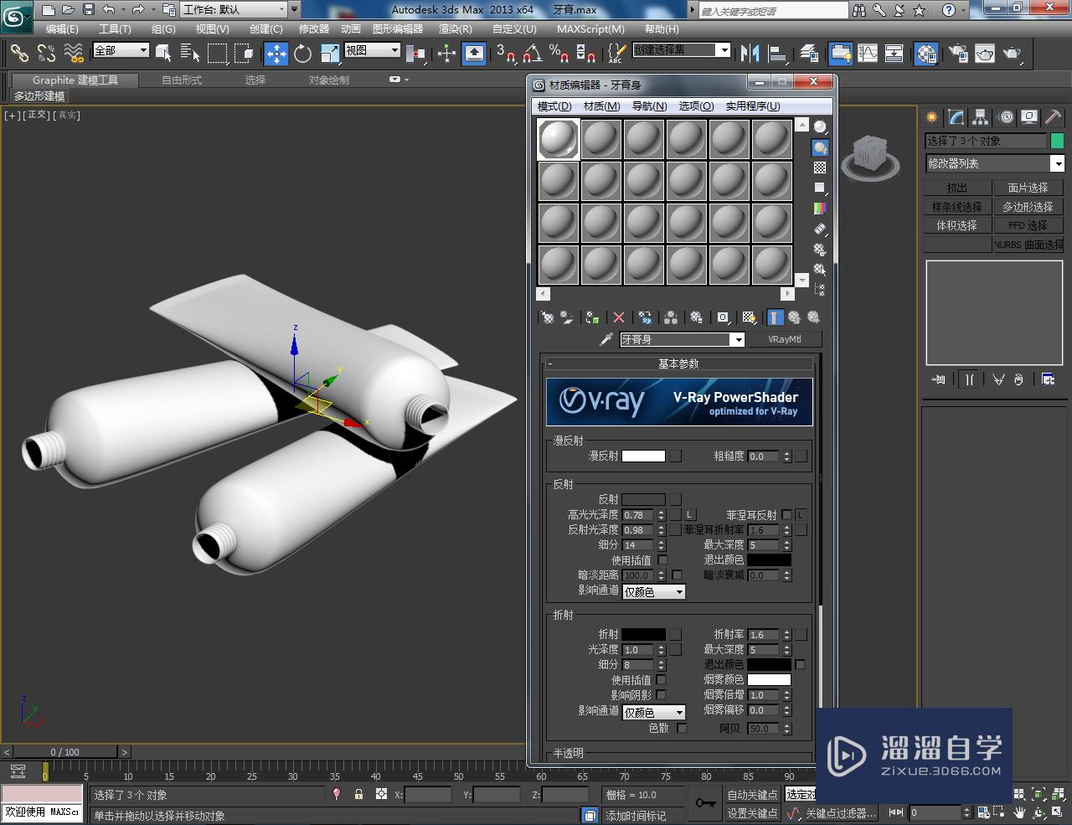Toggle rectangular selection region tool
Image resolution: width=1072 pixels, height=825 pixels.
(217, 54)
